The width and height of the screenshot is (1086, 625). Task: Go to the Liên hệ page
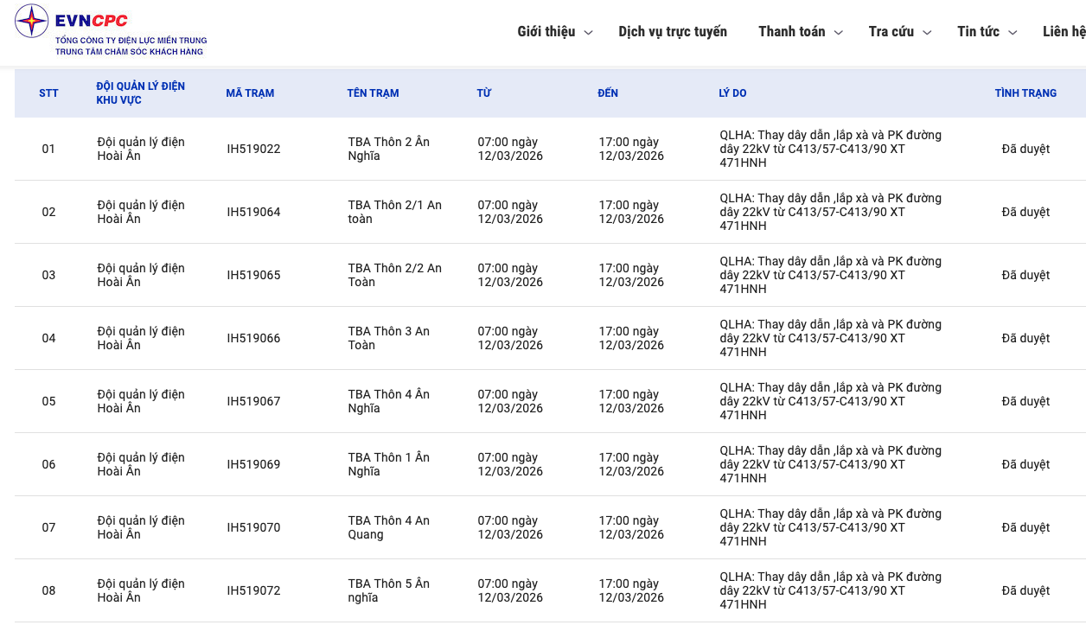(1064, 32)
